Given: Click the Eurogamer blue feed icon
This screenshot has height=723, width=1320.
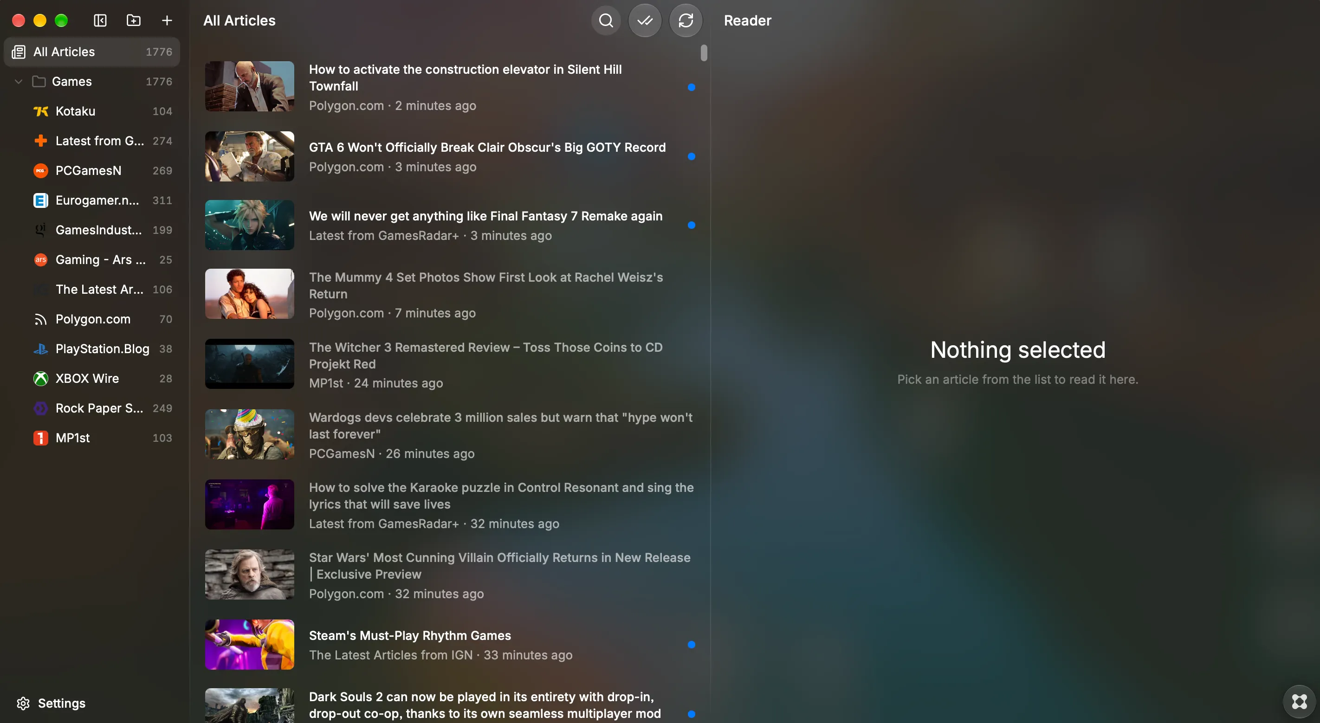Looking at the screenshot, I should [40, 200].
